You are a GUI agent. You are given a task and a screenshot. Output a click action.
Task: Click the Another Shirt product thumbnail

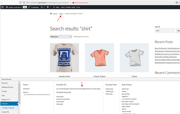[x=64, y=58]
